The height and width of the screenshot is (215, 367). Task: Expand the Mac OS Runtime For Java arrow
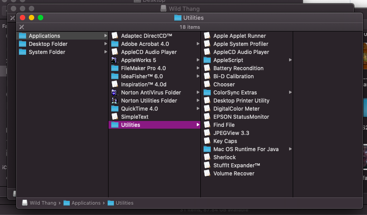point(290,149)
